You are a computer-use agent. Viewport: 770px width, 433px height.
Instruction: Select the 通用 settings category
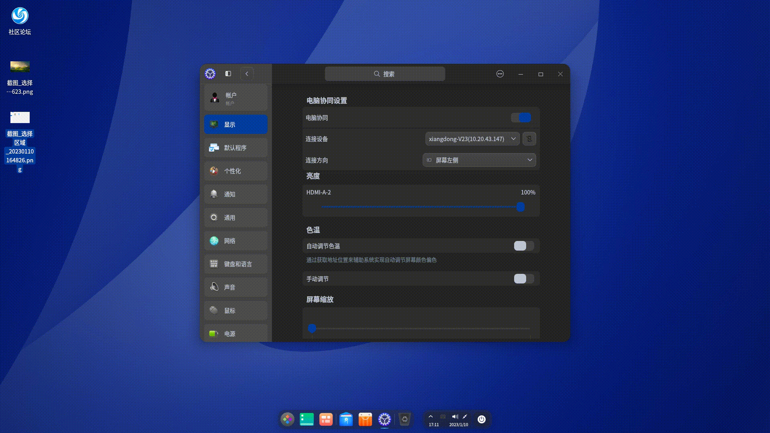click(x=235, y=217)
